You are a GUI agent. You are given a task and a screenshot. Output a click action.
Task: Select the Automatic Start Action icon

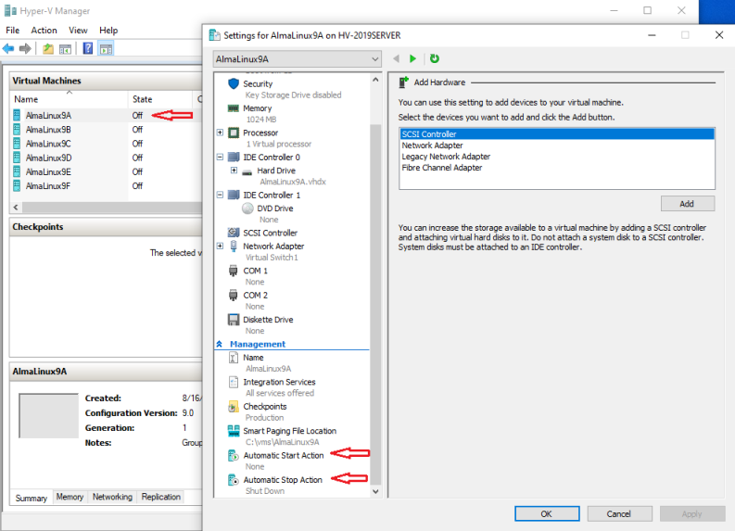pos(233,456)
